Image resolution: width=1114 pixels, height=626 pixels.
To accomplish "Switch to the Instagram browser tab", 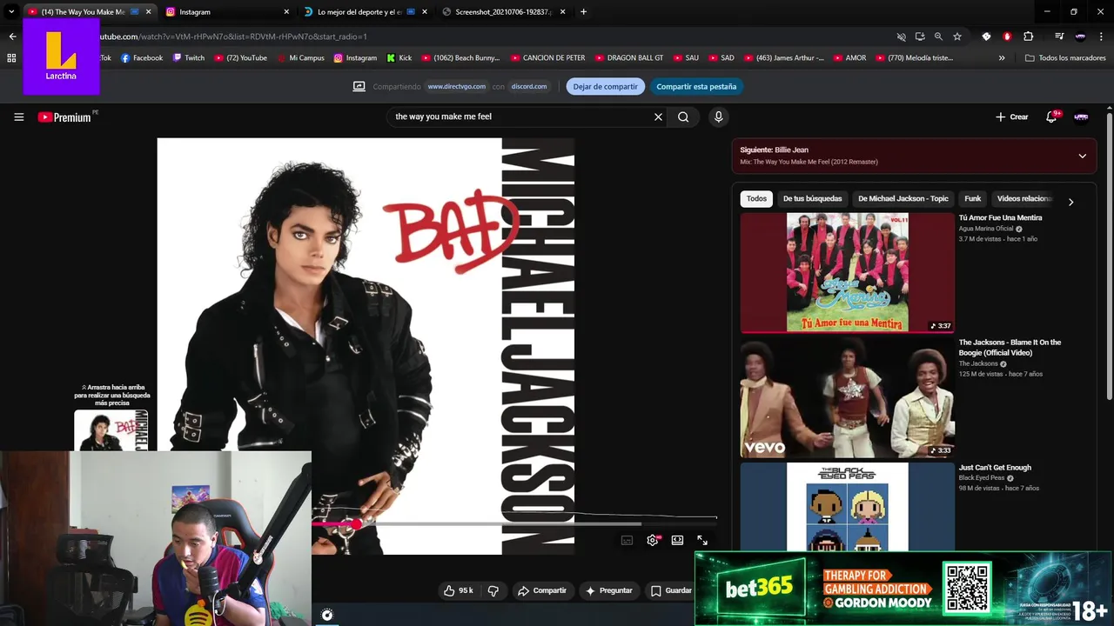I will (x=225, y=12).
